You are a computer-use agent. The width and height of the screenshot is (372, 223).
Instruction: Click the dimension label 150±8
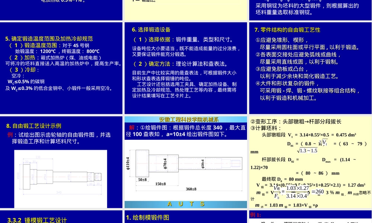point(161,184)
